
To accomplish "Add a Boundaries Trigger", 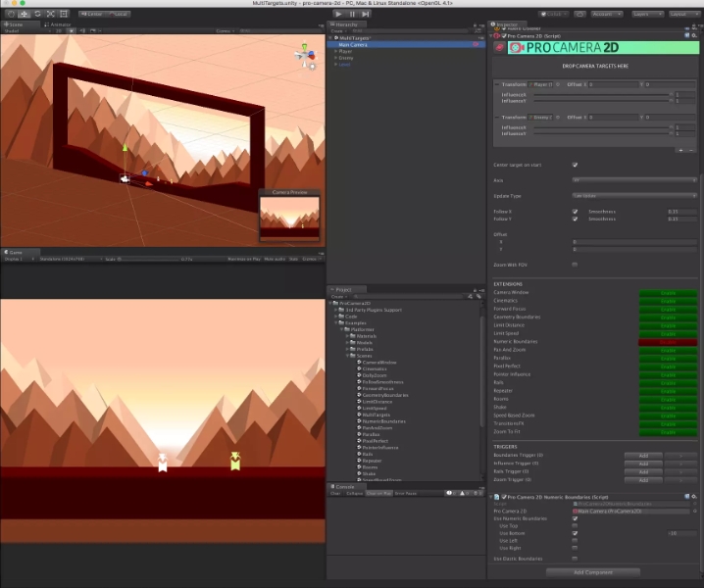I will click(x=643, y=455).
